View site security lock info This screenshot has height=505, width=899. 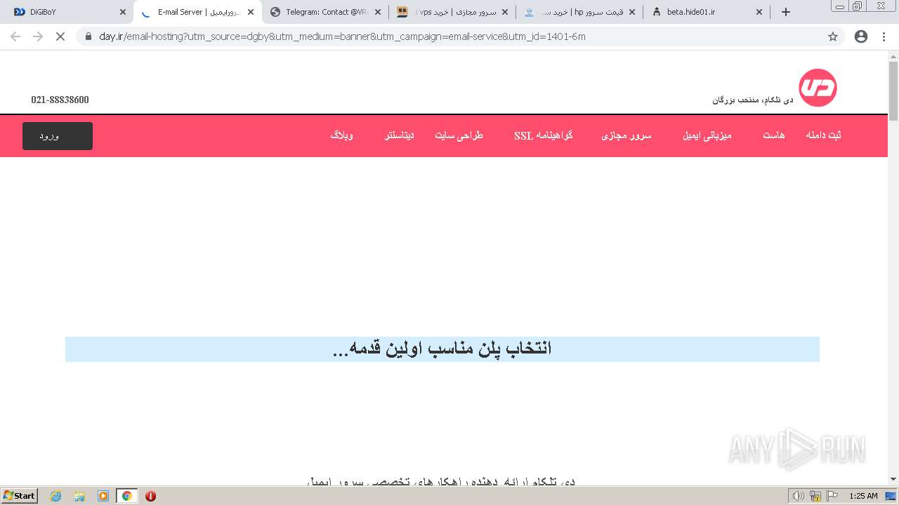(88, 36)
